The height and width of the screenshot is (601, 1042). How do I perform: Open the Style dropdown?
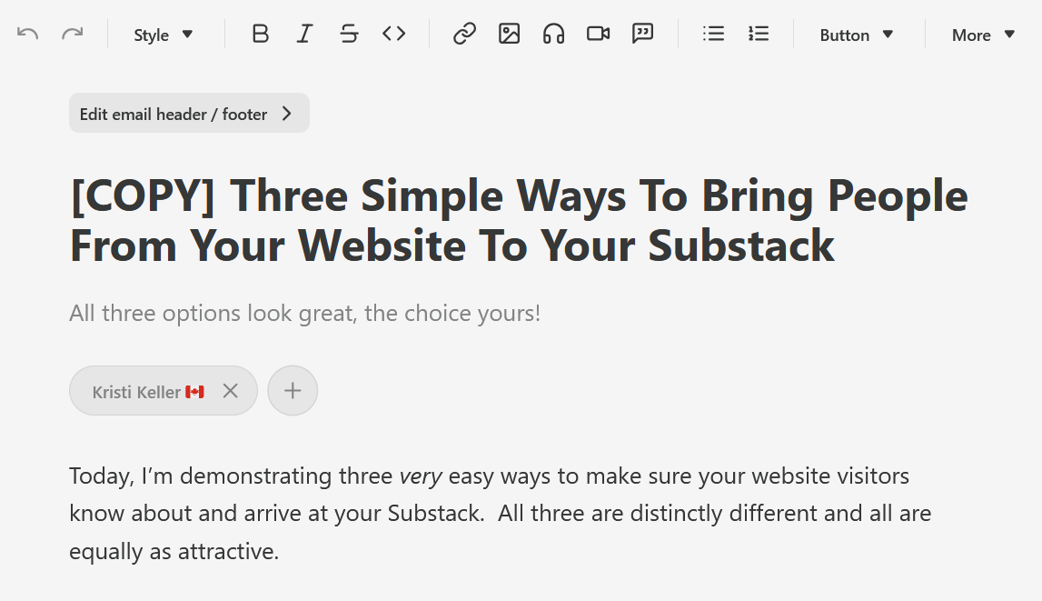click(x=163, y=35)
